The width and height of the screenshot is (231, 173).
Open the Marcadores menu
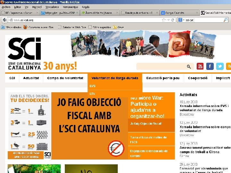(x=52, y=7)
